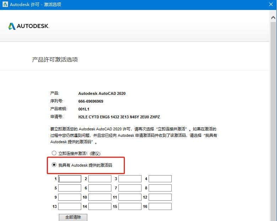277x221 pixels.
Task: Click the heading 产品许可激活选项
Action: [55, 59]
